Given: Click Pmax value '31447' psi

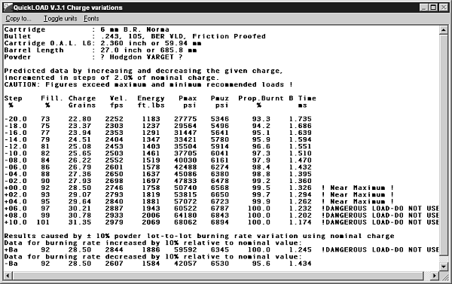Looking at the screenshot, I should (185, 133).
